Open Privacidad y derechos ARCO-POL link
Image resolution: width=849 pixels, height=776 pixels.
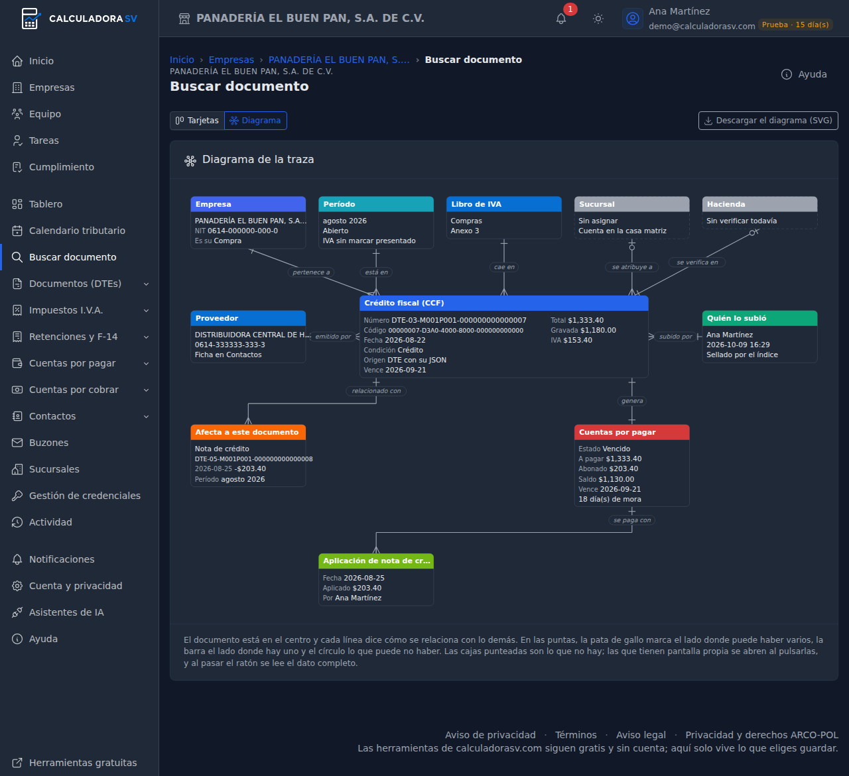762,735
